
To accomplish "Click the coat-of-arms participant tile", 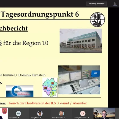I will click(4, 114).
